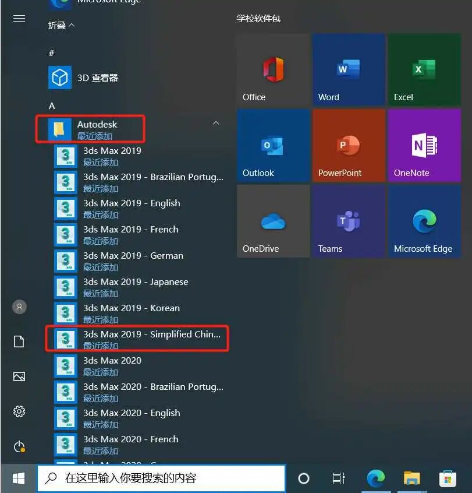Click the # letter header

tap(51, 52)
